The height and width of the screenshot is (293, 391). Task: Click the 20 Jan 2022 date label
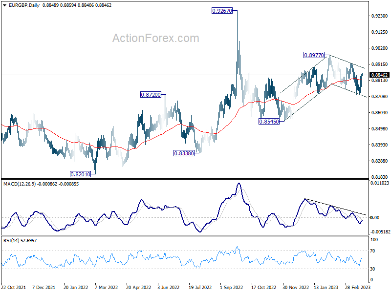pos(76,287)
